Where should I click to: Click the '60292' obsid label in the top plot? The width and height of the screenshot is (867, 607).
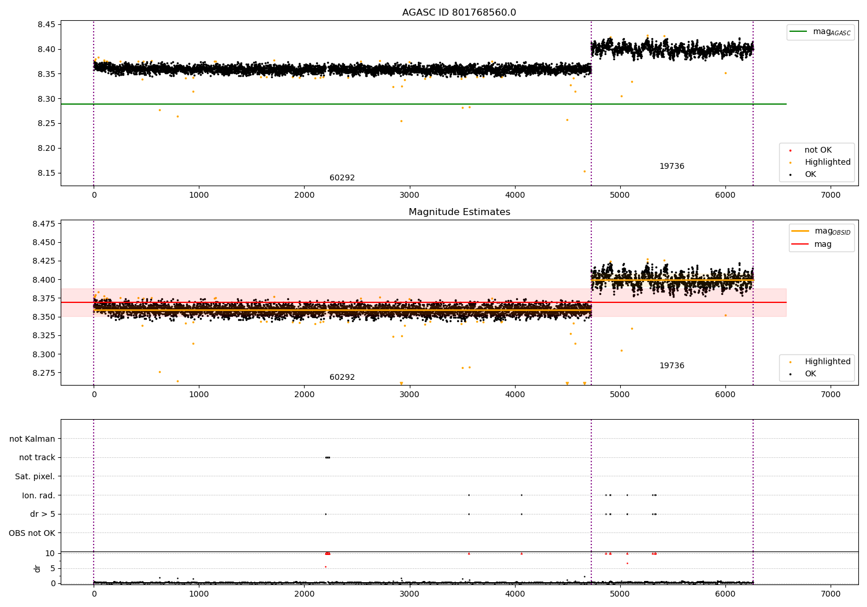pos(342,178)
